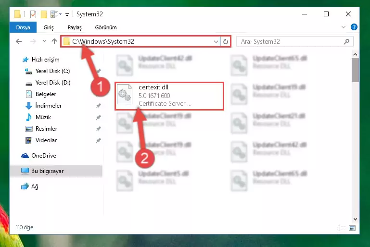Open Yerel Disk (C:) in sidebar
Image resolution: width=370 pixels, height=247 pixels.
click(x=47, y=71)
